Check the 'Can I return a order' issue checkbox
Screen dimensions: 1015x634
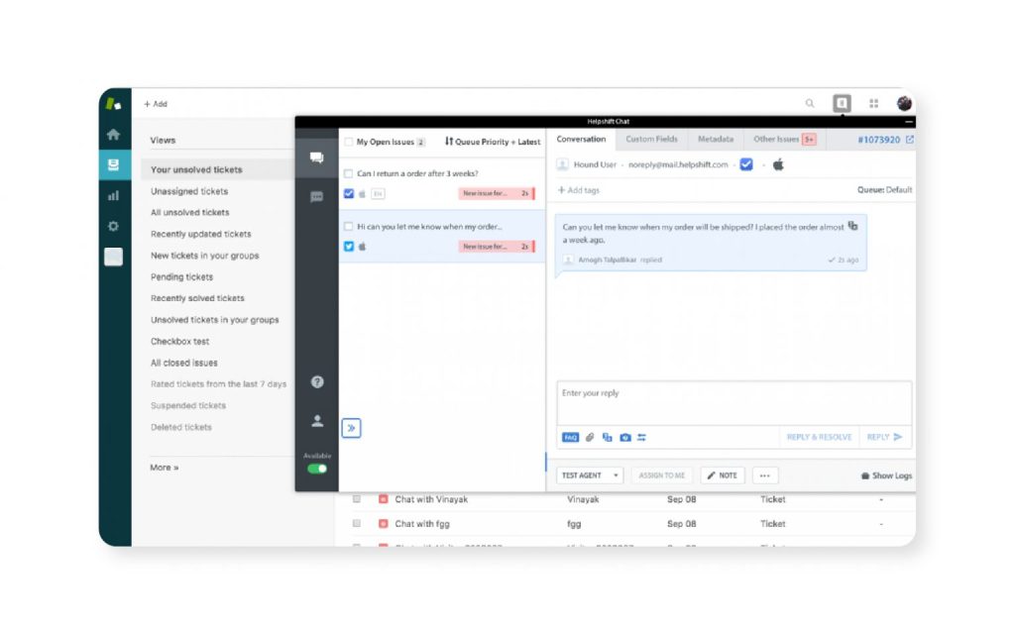pos(349,173)
